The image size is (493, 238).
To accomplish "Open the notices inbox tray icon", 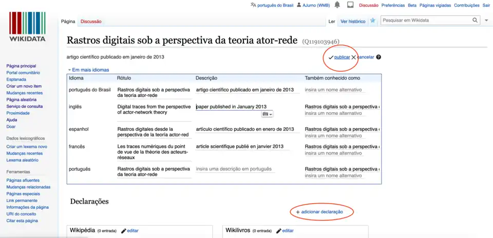I will (x=350, y=5).
